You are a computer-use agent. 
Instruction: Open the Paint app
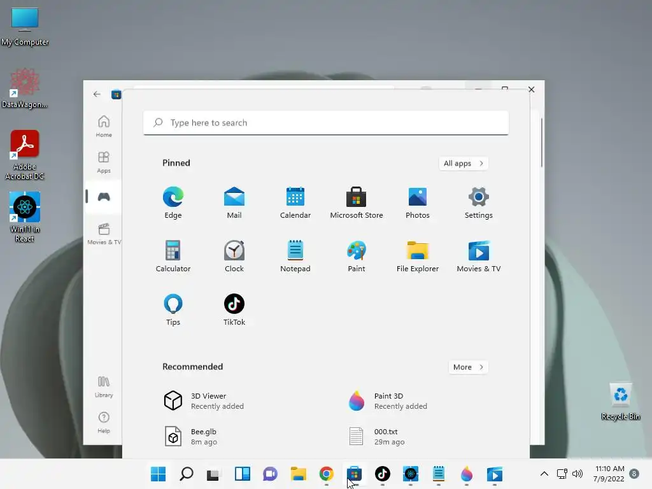357,256
